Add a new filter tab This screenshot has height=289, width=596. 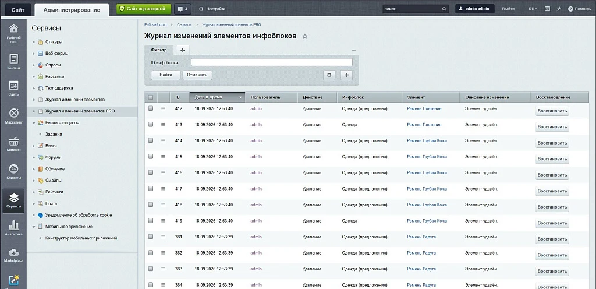182,50
